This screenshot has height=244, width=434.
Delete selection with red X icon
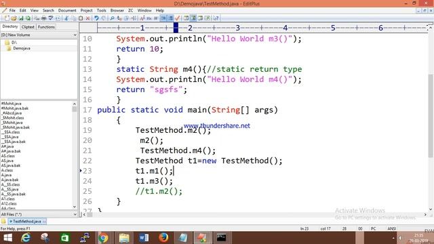pyautogui.click(x=87, y=18)
